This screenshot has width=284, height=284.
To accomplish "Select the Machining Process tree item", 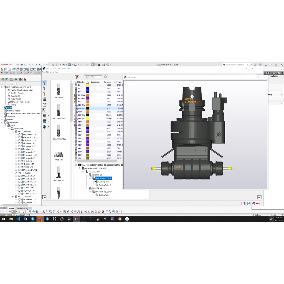I will (13, 111).
